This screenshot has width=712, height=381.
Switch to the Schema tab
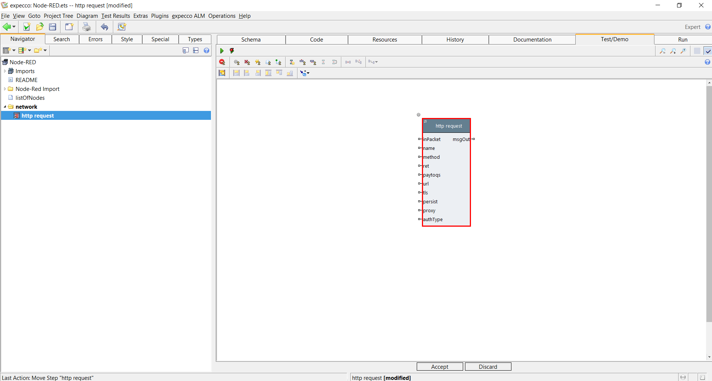click(x=251, y=40)
